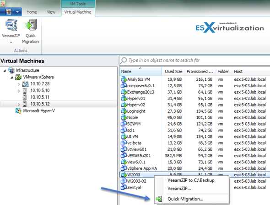Click the vESXi55u201 VM icon
This screenshot has width=270, height=205.
pos(124,155)
